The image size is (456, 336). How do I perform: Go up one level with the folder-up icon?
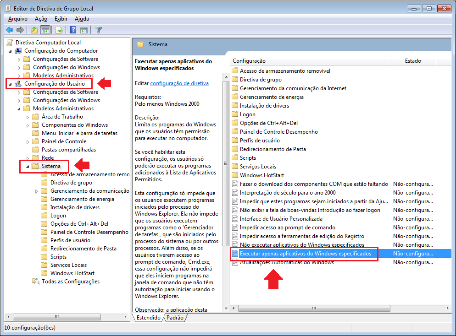pos(34,30)
